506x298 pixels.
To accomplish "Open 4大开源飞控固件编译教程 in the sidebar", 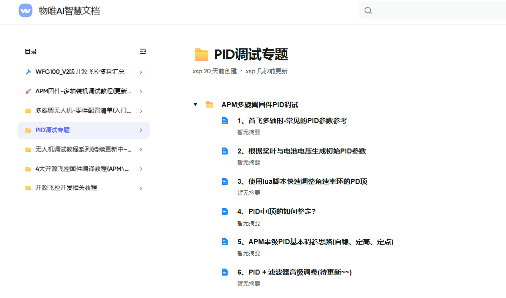I will pyautogui.click(x=82, y=169).
